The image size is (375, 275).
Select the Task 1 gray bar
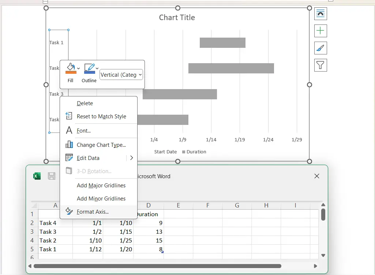222,43
